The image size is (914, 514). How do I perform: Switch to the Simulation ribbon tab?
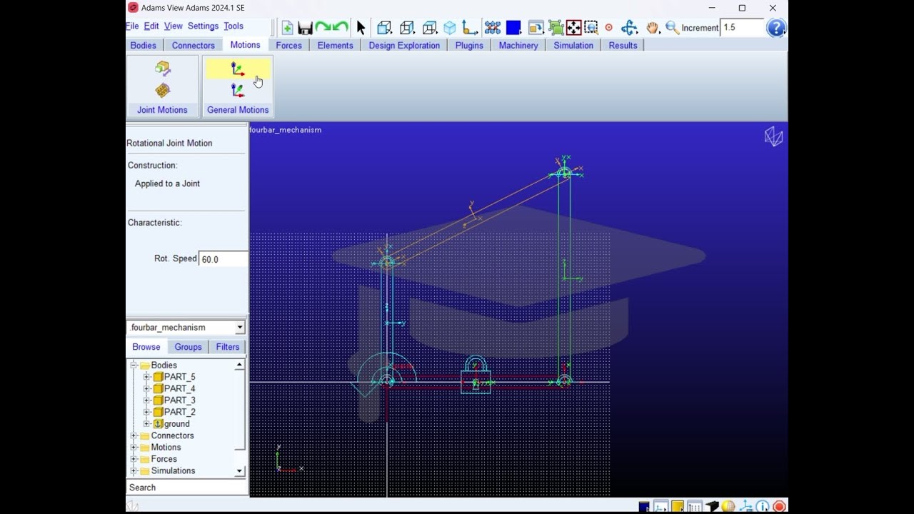[x=573, y=45]
